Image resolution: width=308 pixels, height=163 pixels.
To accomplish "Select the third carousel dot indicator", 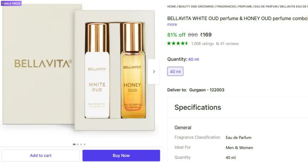I will coord(81,144).
